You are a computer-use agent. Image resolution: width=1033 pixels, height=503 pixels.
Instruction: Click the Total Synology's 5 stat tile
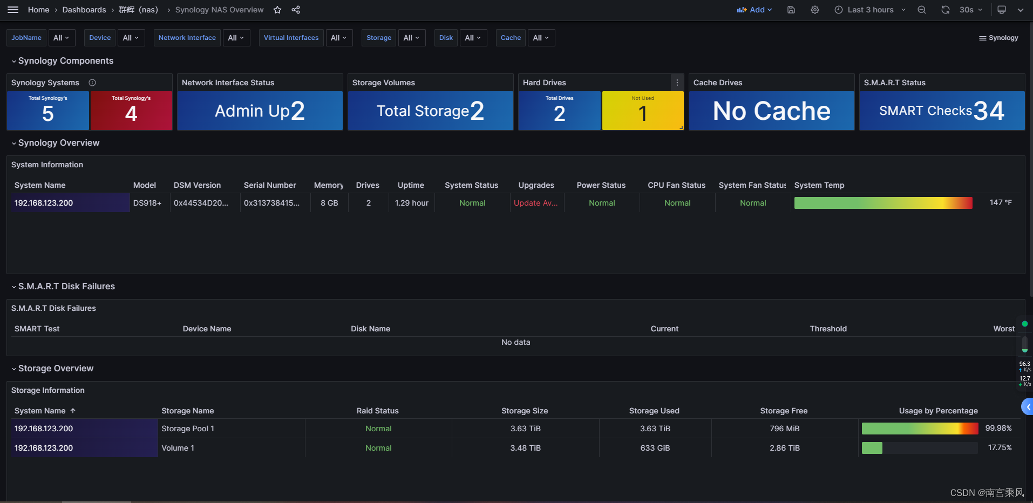[48, 111]
